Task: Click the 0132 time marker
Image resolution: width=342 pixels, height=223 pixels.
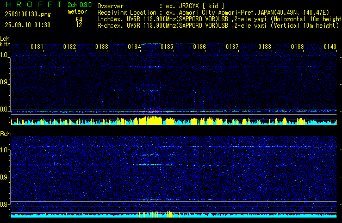Action: 70,47
